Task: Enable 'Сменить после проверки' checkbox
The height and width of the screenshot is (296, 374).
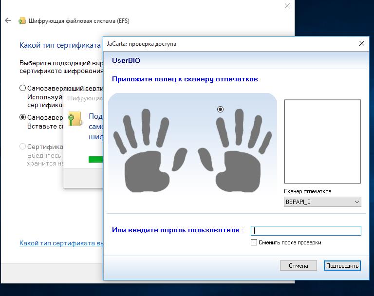Action: [254, 242]
